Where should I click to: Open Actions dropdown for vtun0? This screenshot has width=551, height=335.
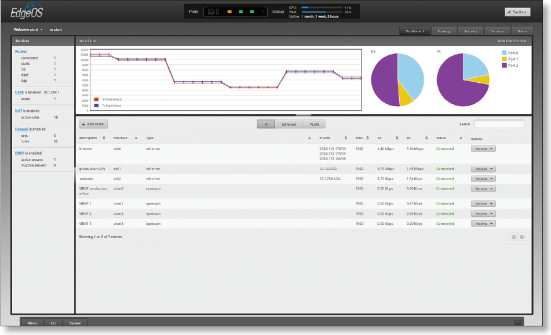click(x=483, y=188)
